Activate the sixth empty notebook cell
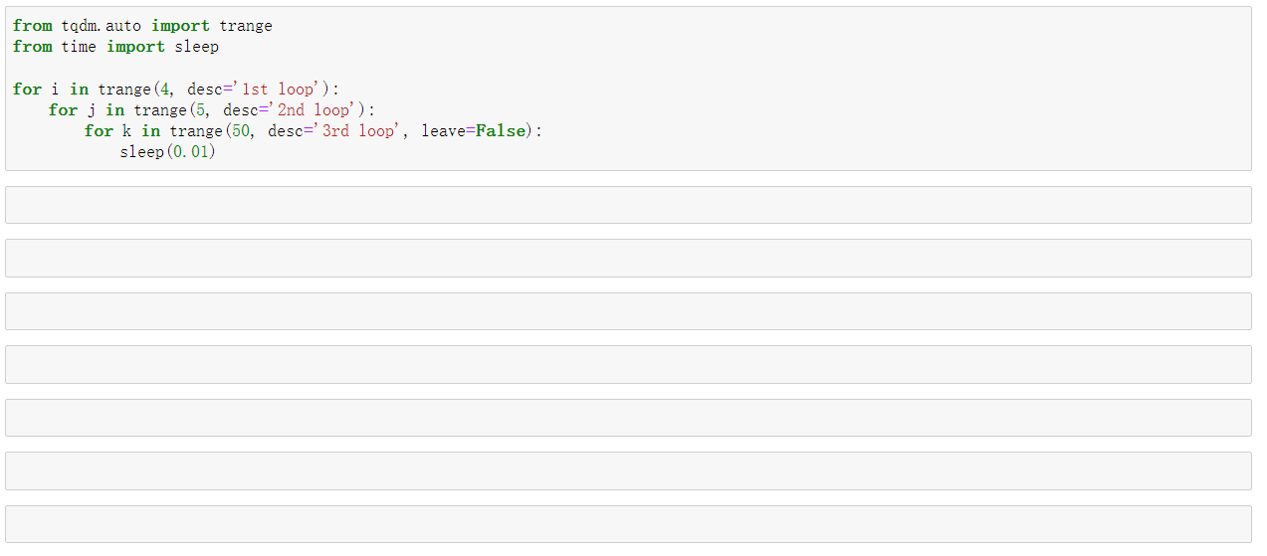The width and height of the screenshot is (1267, 556). 628,470
